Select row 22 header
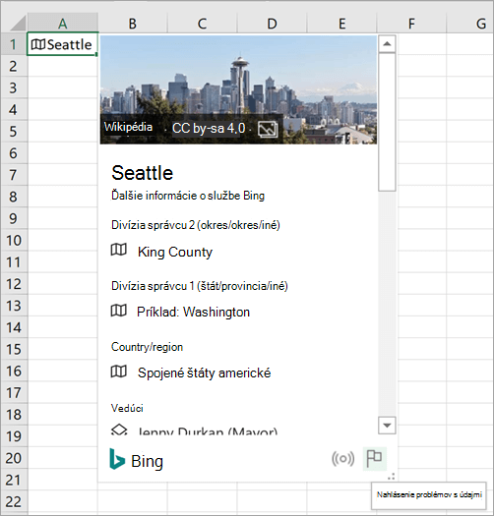The height and width of the screenshot is (516, 494). [x=14, y=501]
